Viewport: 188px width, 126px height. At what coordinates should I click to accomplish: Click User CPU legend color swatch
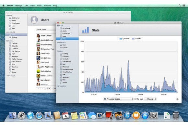tap(133, 39)
